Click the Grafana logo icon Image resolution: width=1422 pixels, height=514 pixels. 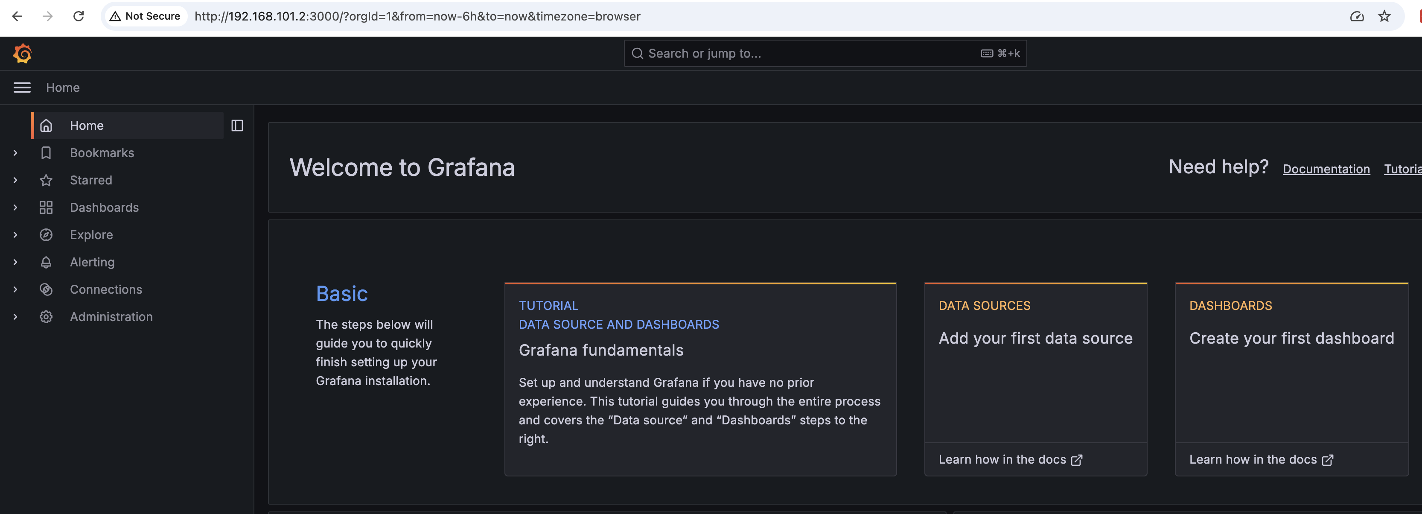[x=23, y=53]
